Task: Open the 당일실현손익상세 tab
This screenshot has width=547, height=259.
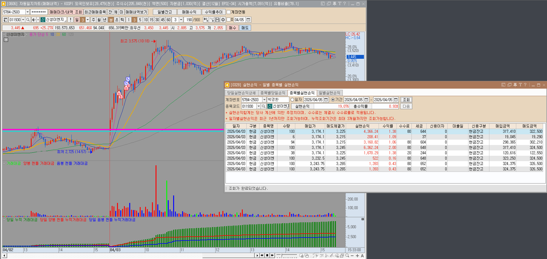Action: (242, 93)
